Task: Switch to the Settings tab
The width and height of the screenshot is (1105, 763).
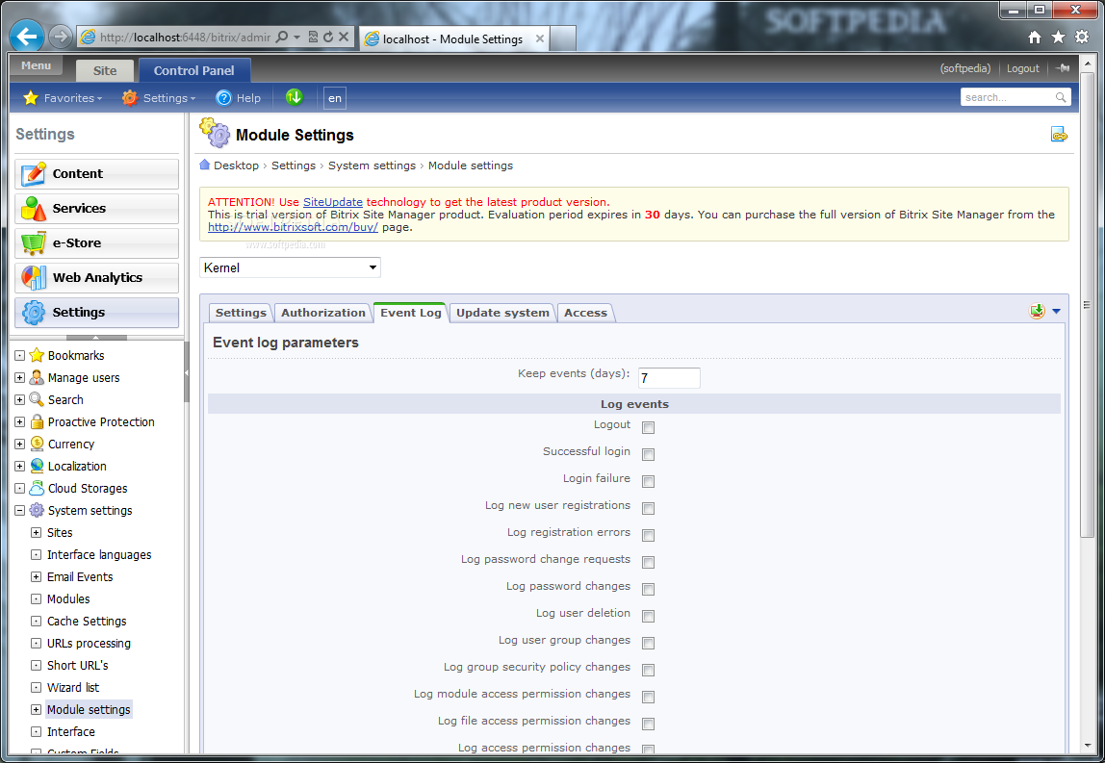Action: point(241,313)
